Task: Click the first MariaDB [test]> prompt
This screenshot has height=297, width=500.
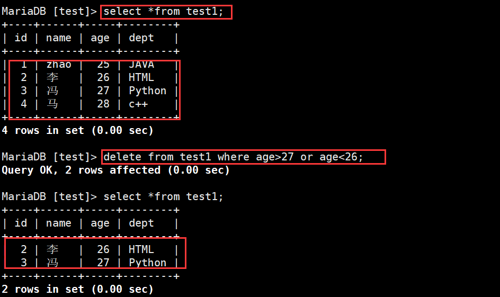Action: click(49, 12)
